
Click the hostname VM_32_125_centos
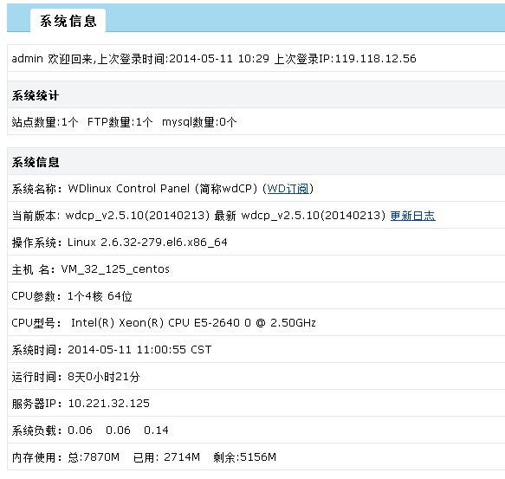(x=115, y=269)
